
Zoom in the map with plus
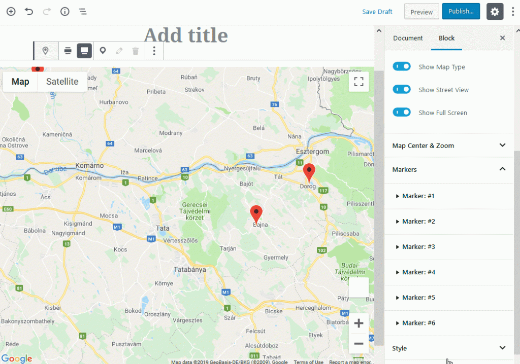point(359,323)
